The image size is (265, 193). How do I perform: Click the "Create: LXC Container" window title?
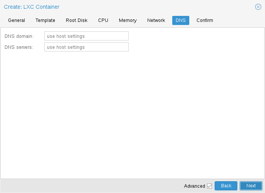click(x=31, y=7)
